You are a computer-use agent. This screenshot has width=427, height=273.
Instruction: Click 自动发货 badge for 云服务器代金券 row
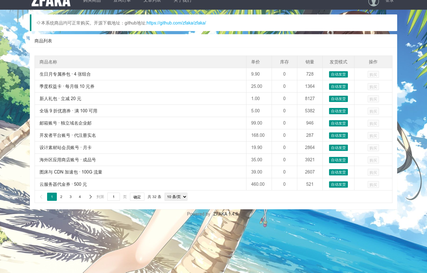click(x=338, y=185)
